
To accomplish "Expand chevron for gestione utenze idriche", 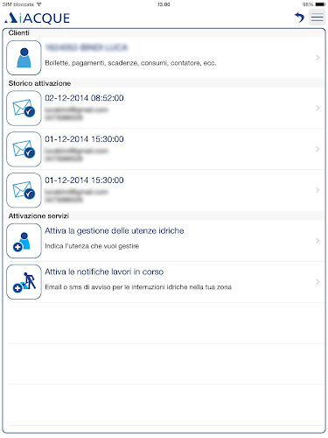I will click(x=318, y=241).
